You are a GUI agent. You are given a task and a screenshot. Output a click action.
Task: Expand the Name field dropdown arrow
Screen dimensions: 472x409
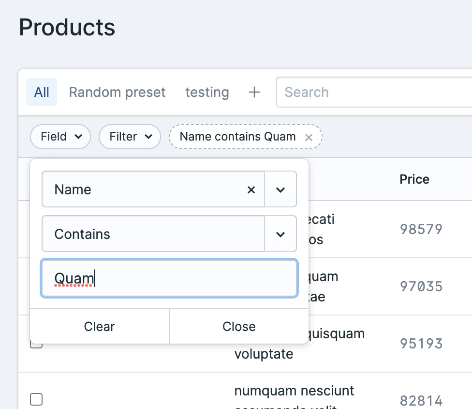[280, 189]
